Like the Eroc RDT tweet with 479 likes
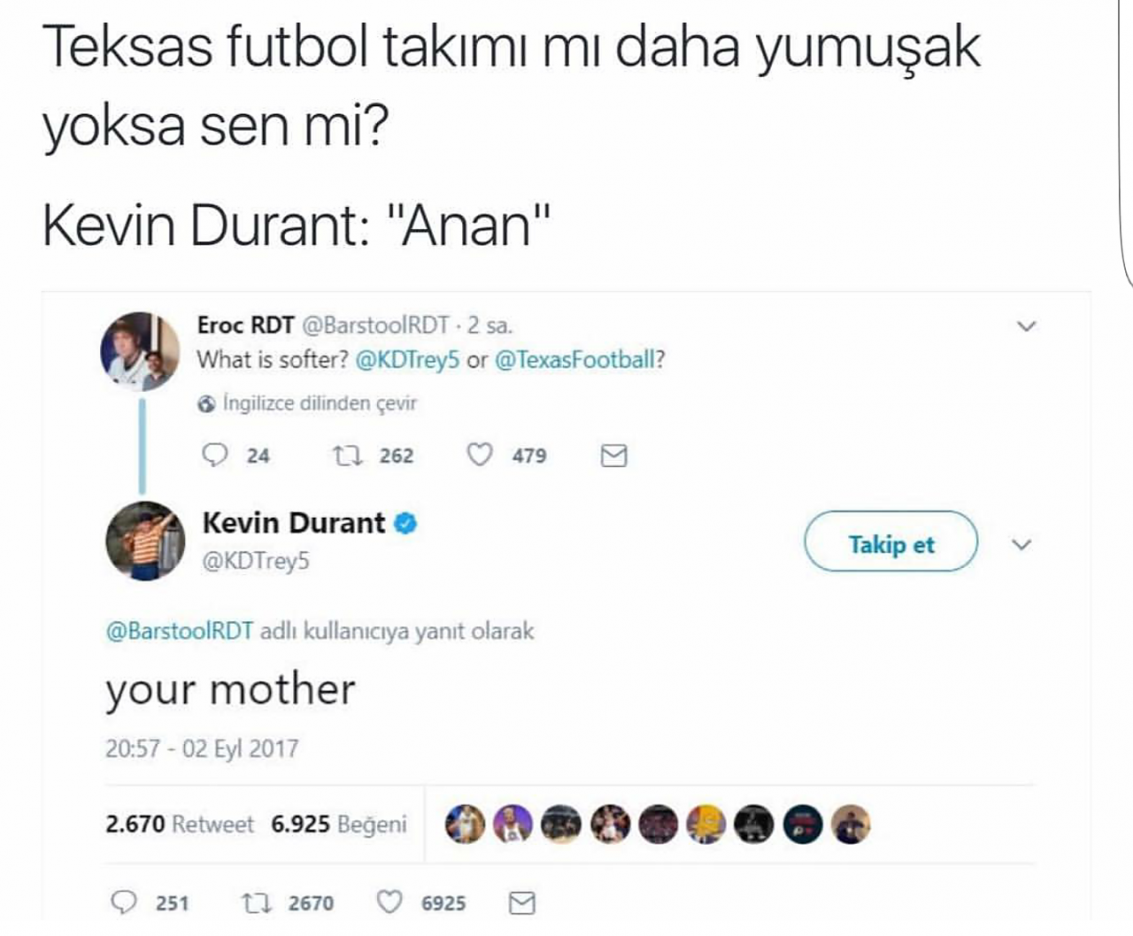 [x=480, y=455]
